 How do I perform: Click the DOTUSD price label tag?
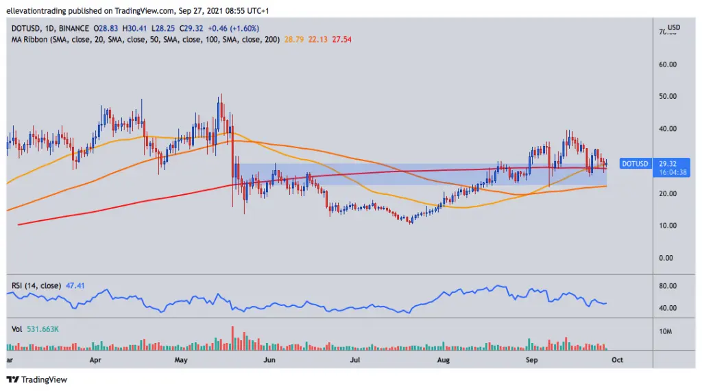click(x=635, y=163)
